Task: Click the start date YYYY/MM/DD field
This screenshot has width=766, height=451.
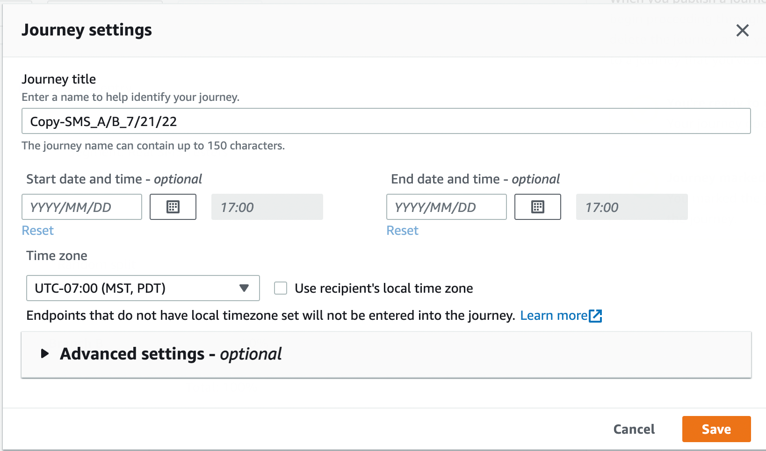Action: pos(82,207)
